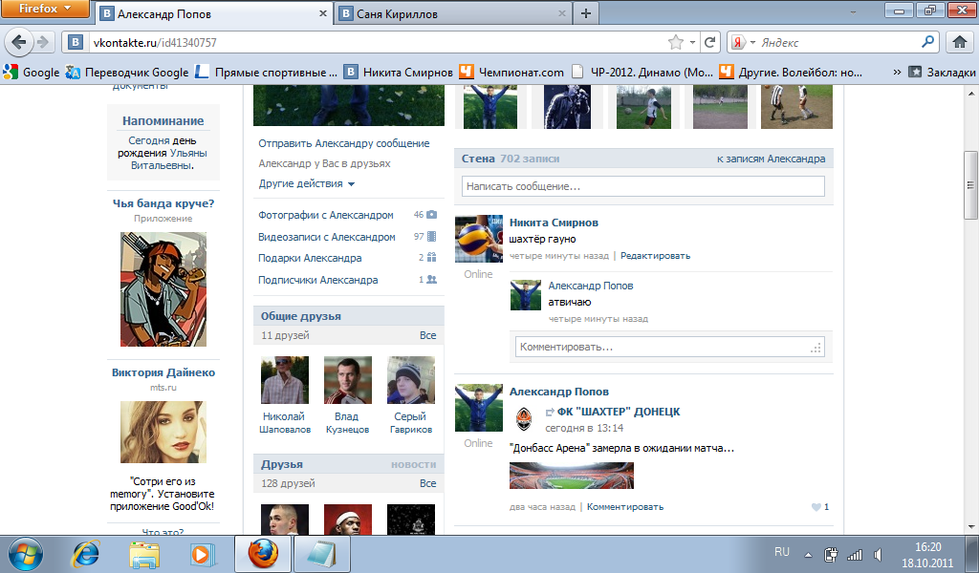Click the RU language indicator
Image resolution: width=979 pixels, height=573 pixels.
coord(782,552)
